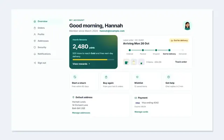Click the exit icon beside Sign out
The height and width of the screenshot is (140, 224).
(35, 63)
